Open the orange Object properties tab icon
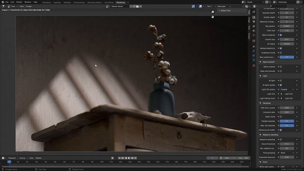The height and width of the screenshot is (171, 304). [x=254, y=47]
